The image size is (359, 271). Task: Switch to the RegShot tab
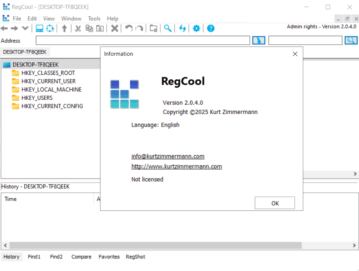pos(136,257)
